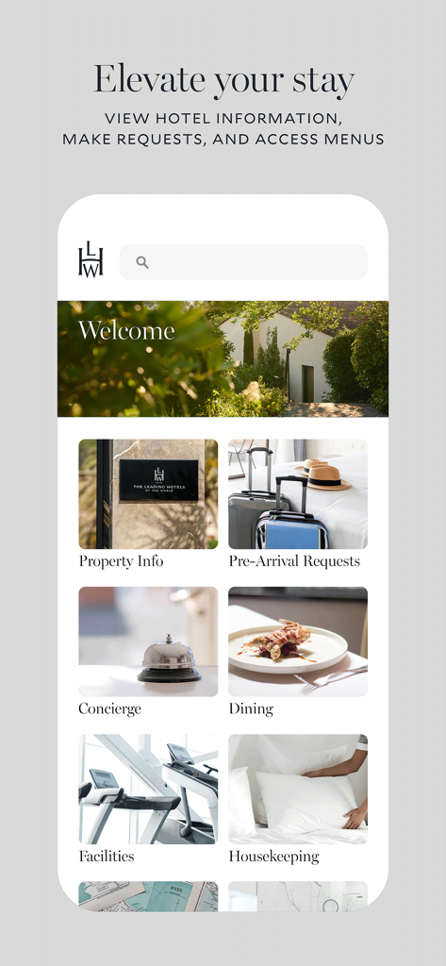Click the Elevate your stay headline
The width and height of the screenshot is (446, 966).
224,81
